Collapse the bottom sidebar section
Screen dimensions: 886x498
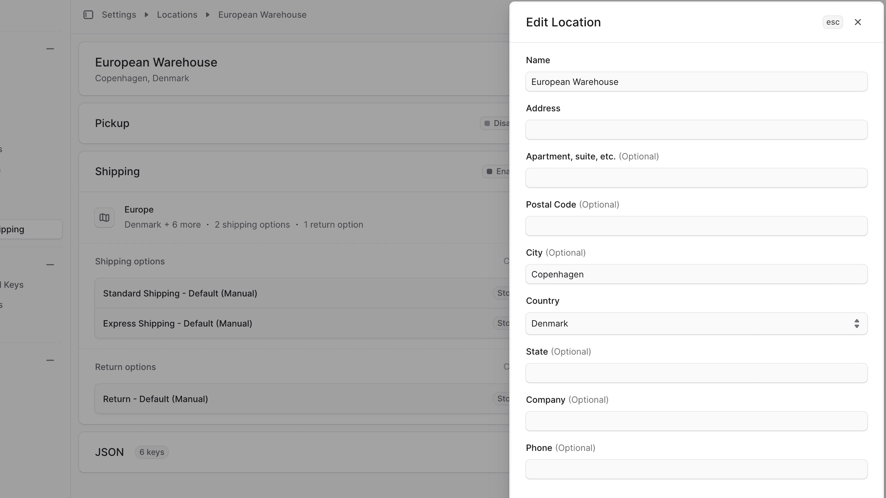tap(50, 360)
